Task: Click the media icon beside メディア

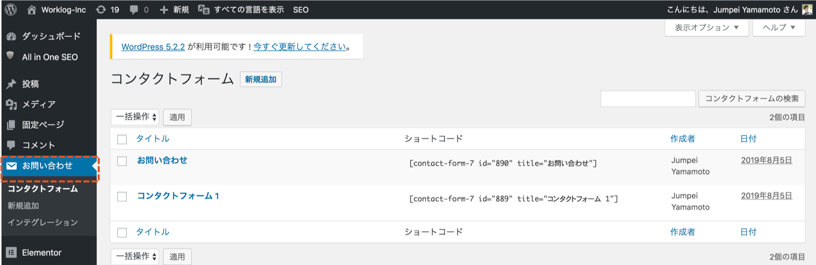Action: point(11,104)
